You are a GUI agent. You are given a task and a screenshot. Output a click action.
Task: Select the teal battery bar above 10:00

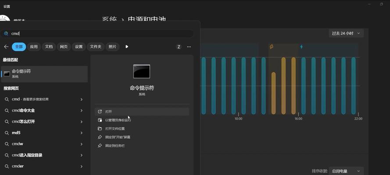233,86
